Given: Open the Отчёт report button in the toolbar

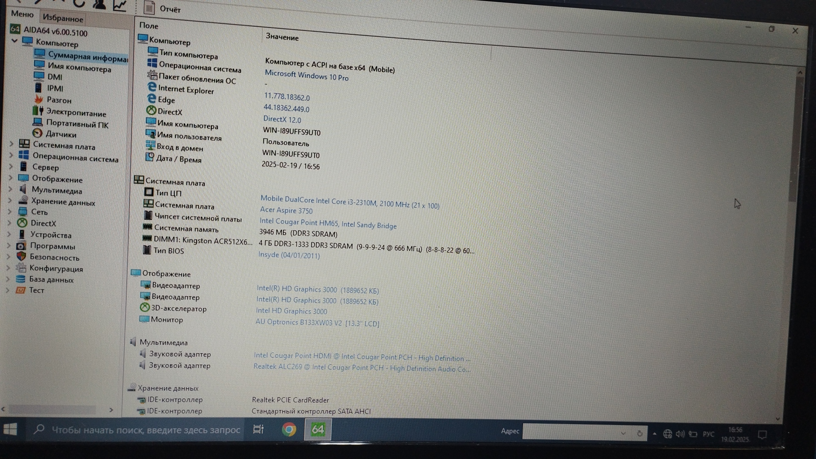Looking at the screenshot, I should (162, 8).
